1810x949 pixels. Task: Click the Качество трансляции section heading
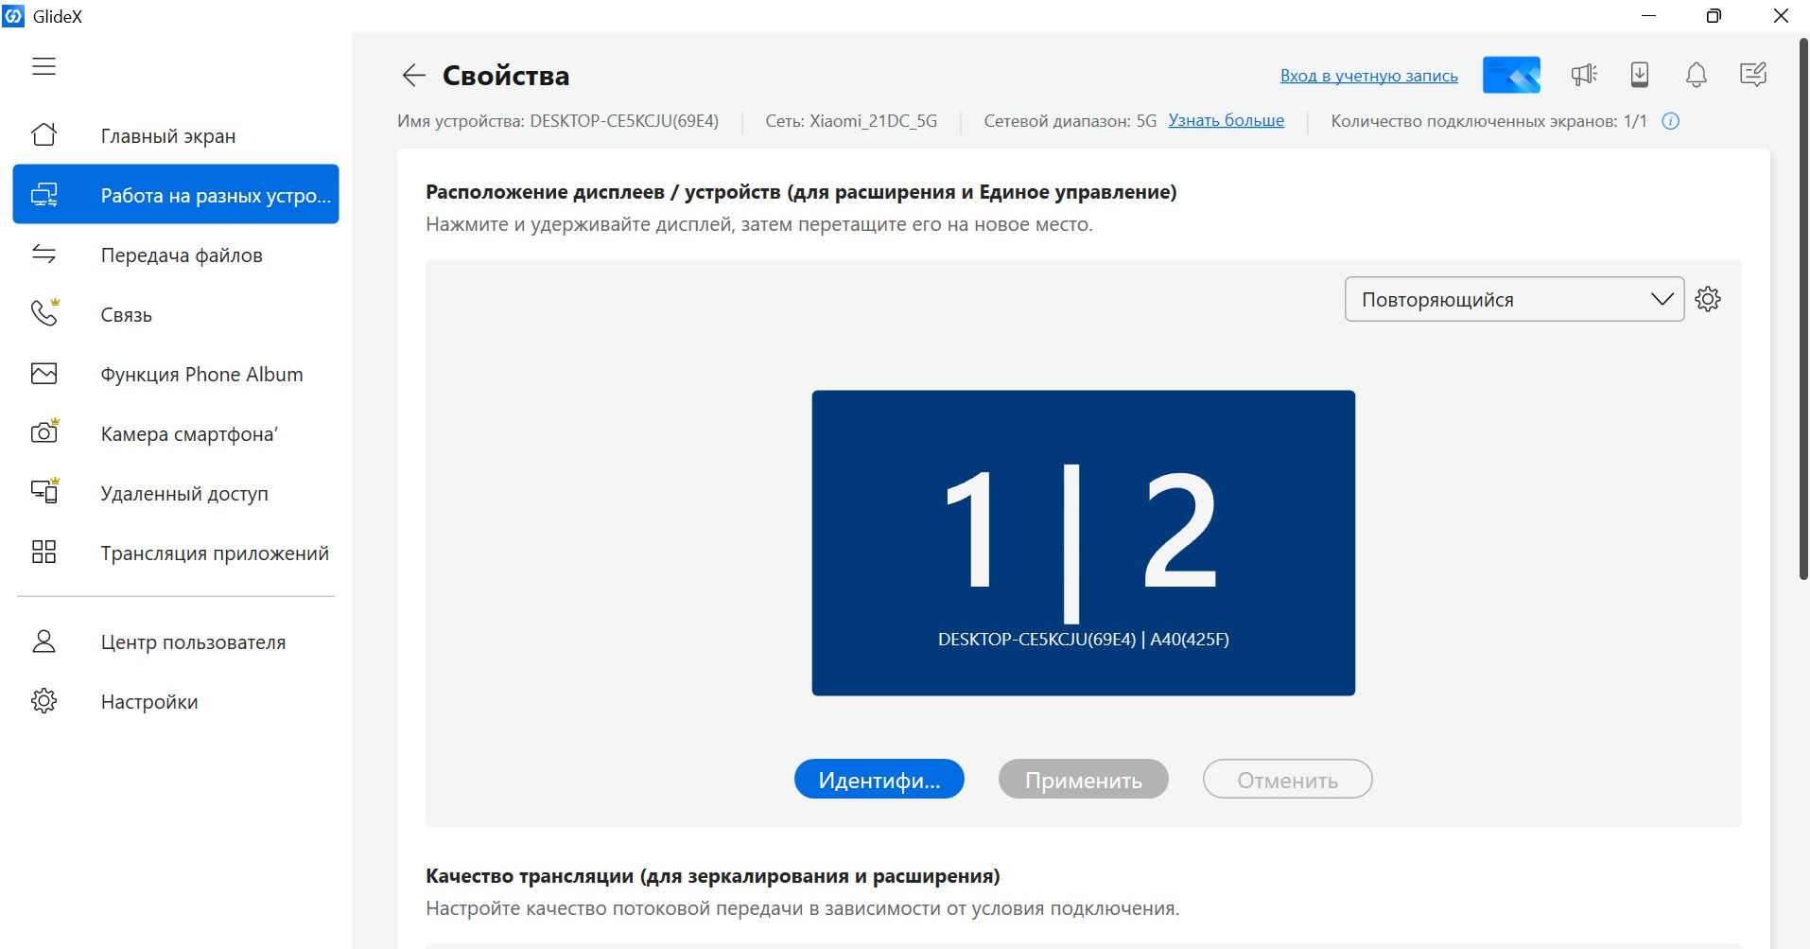pyautogui.click(x=713, y=876)
